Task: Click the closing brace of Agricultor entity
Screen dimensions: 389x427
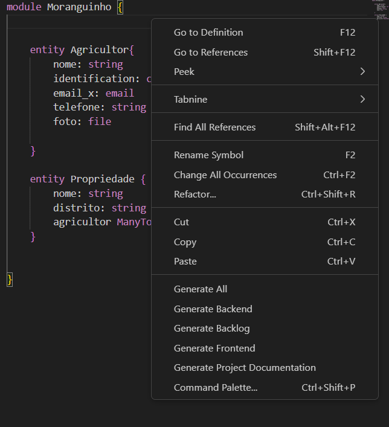Action: coord(33,150)
